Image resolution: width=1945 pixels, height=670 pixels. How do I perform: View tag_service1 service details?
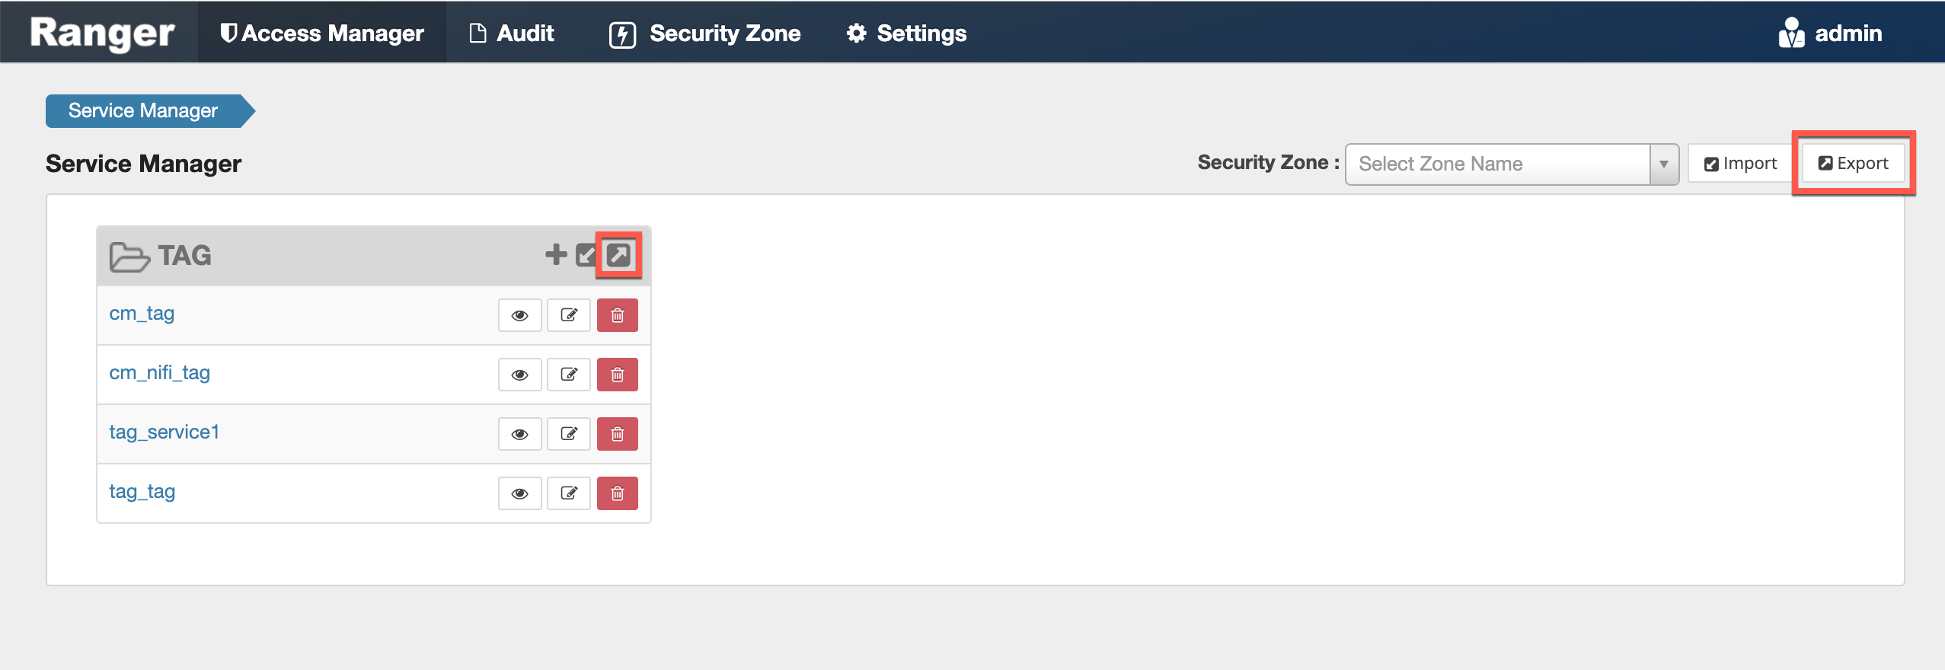click(520, 434)
